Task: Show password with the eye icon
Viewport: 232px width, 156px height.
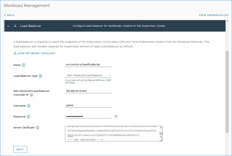Action: (x=116, y=116)
